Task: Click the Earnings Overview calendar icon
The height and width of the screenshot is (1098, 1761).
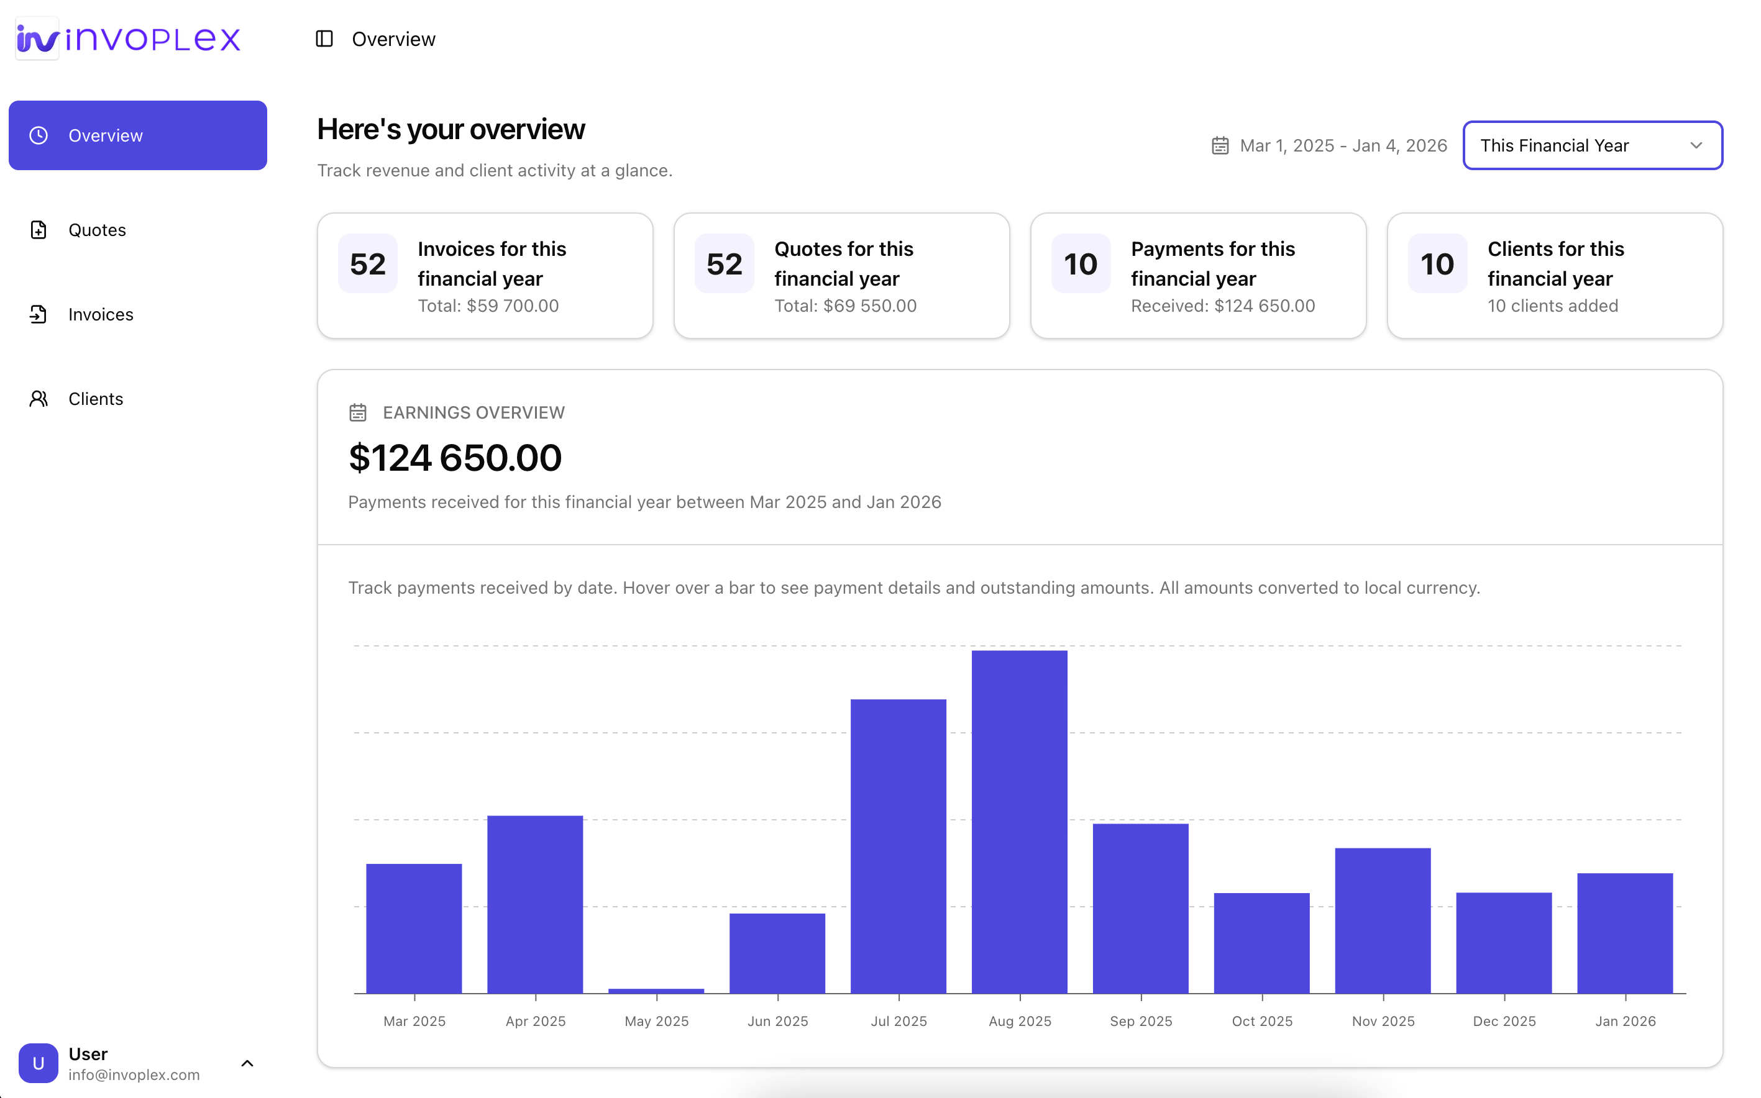Action: point(357,412)
